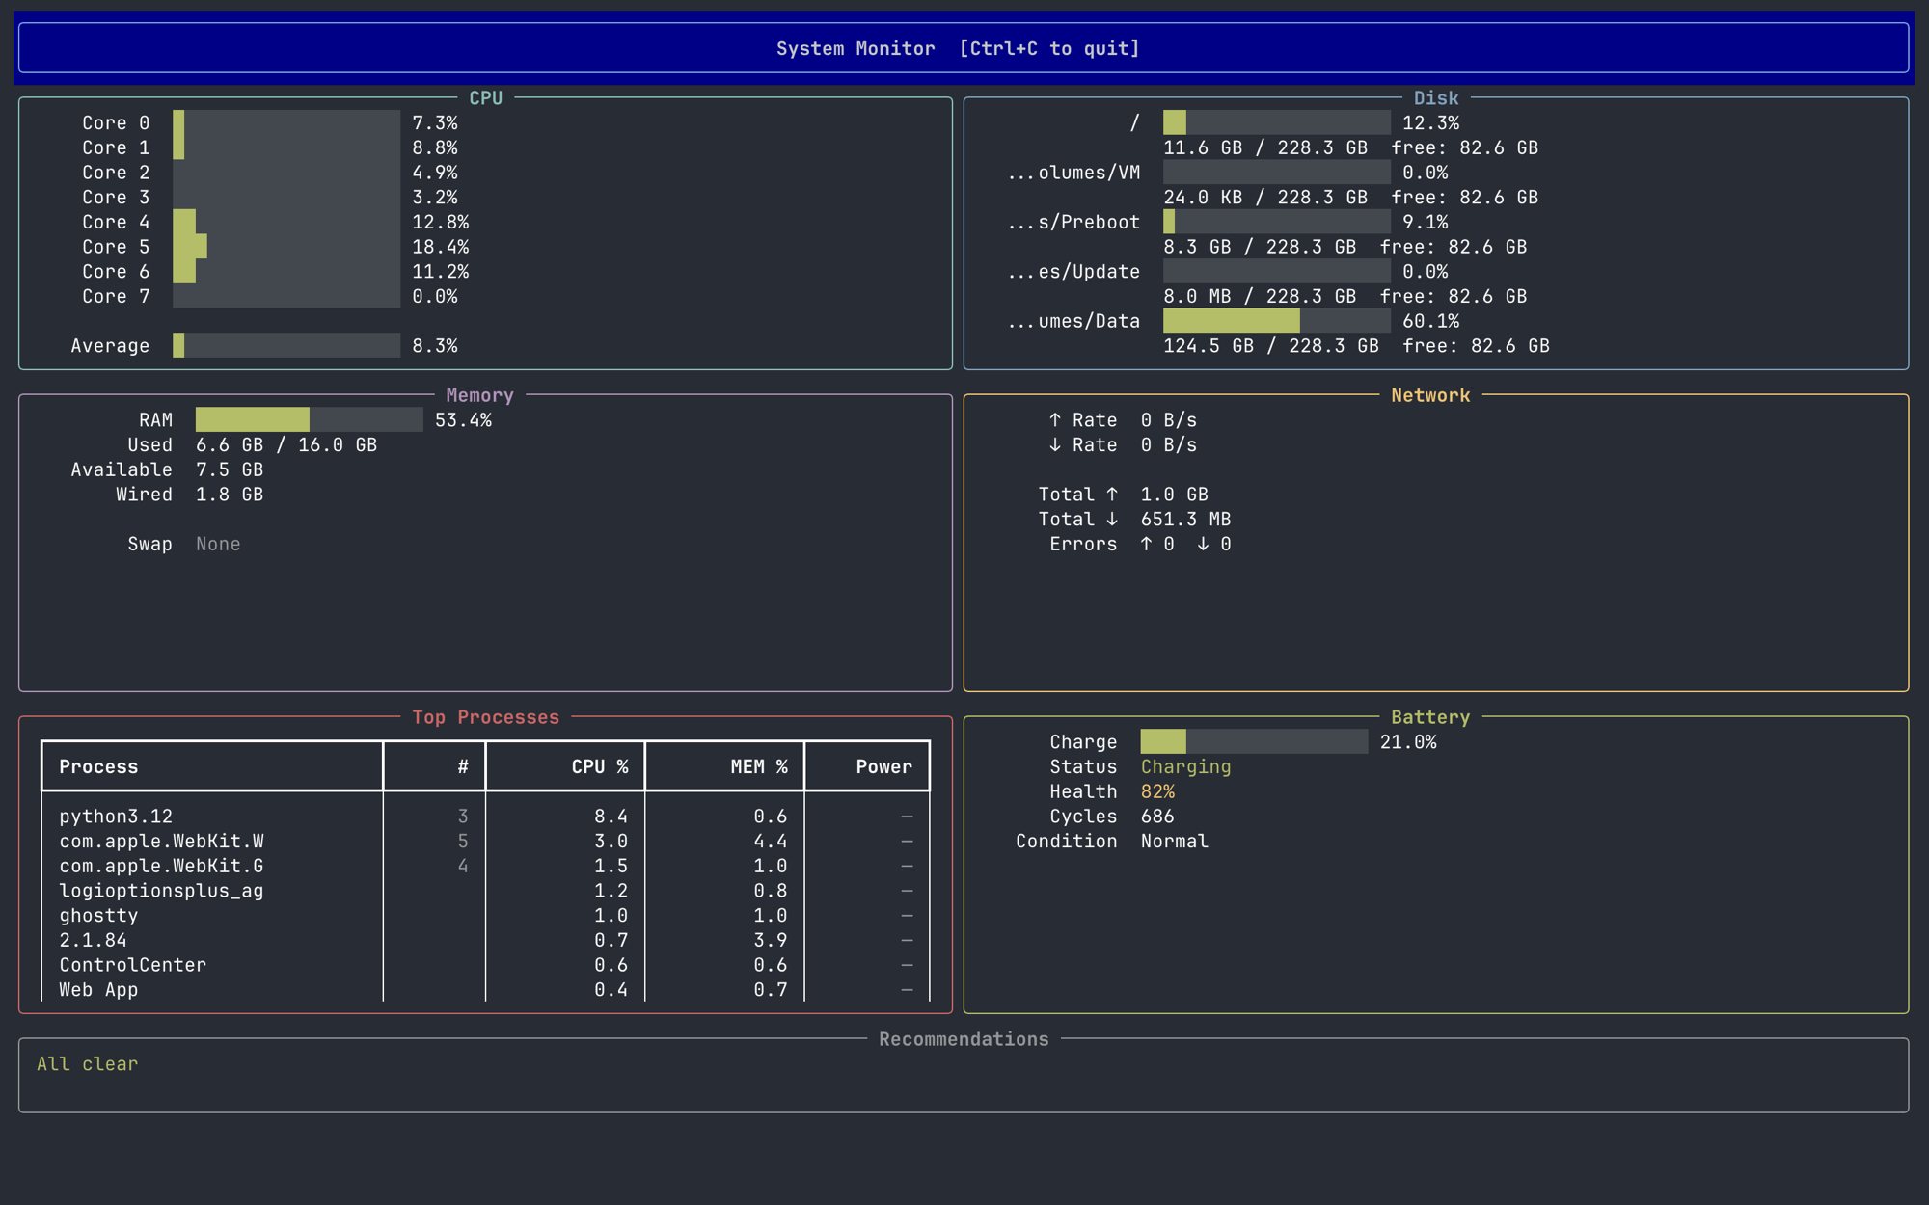This screenshot has width=1929, height=1205.
Task: Click the Average CPU usage bar
Action: point(286,345)
